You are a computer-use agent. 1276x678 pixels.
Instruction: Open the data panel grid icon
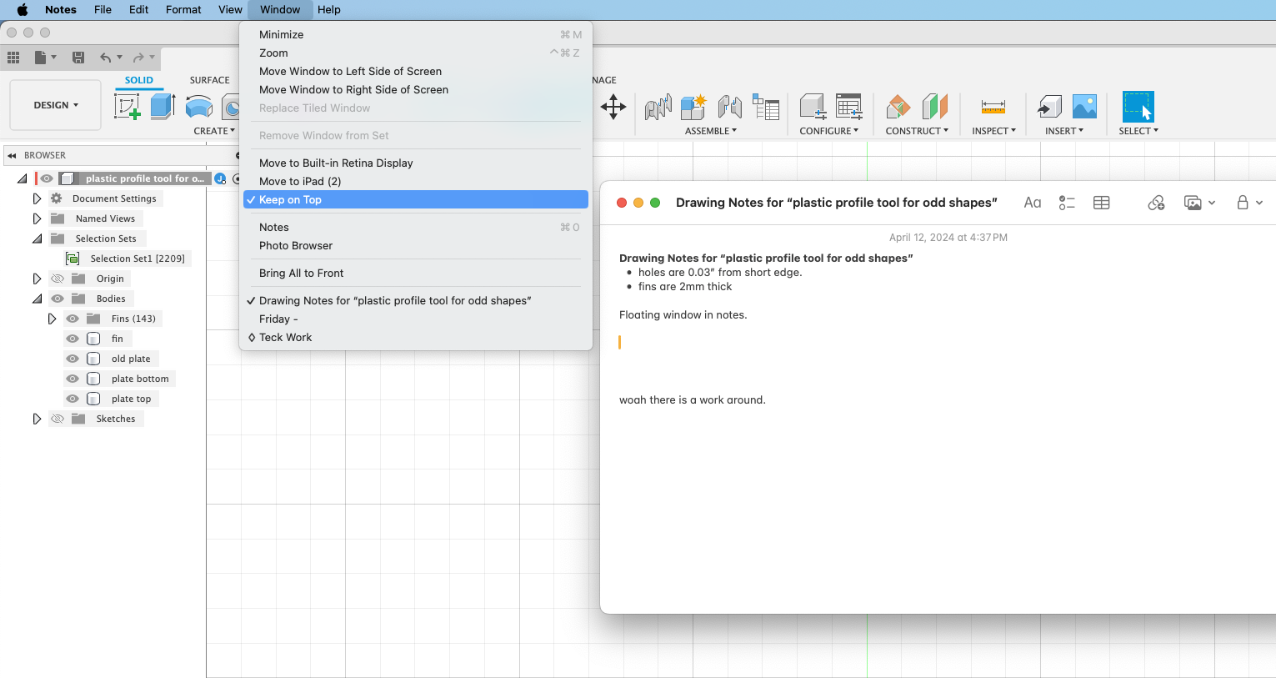click(x=13, y=58)
